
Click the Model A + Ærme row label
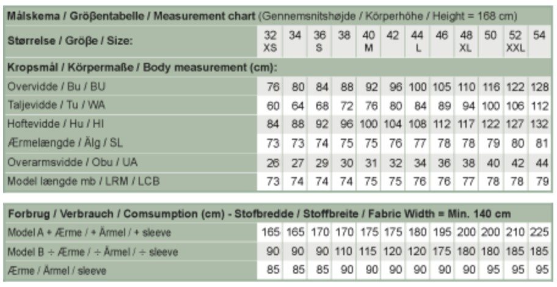pos(89,233)
